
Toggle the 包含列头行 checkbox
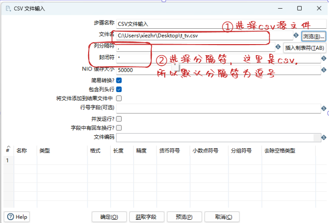tap(119, 89)
